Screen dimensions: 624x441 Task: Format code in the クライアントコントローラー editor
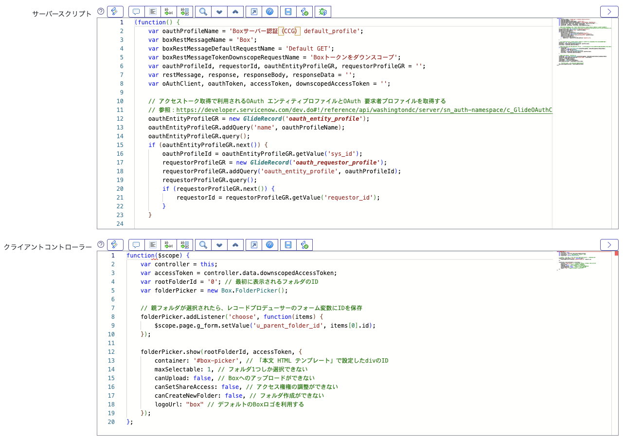(x=153, y=244)
